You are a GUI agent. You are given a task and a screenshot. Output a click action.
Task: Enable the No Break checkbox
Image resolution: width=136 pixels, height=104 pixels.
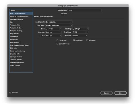coord(87,40)
